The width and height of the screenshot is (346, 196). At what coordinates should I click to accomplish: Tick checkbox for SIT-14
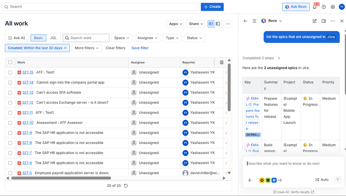click(10, 82)
